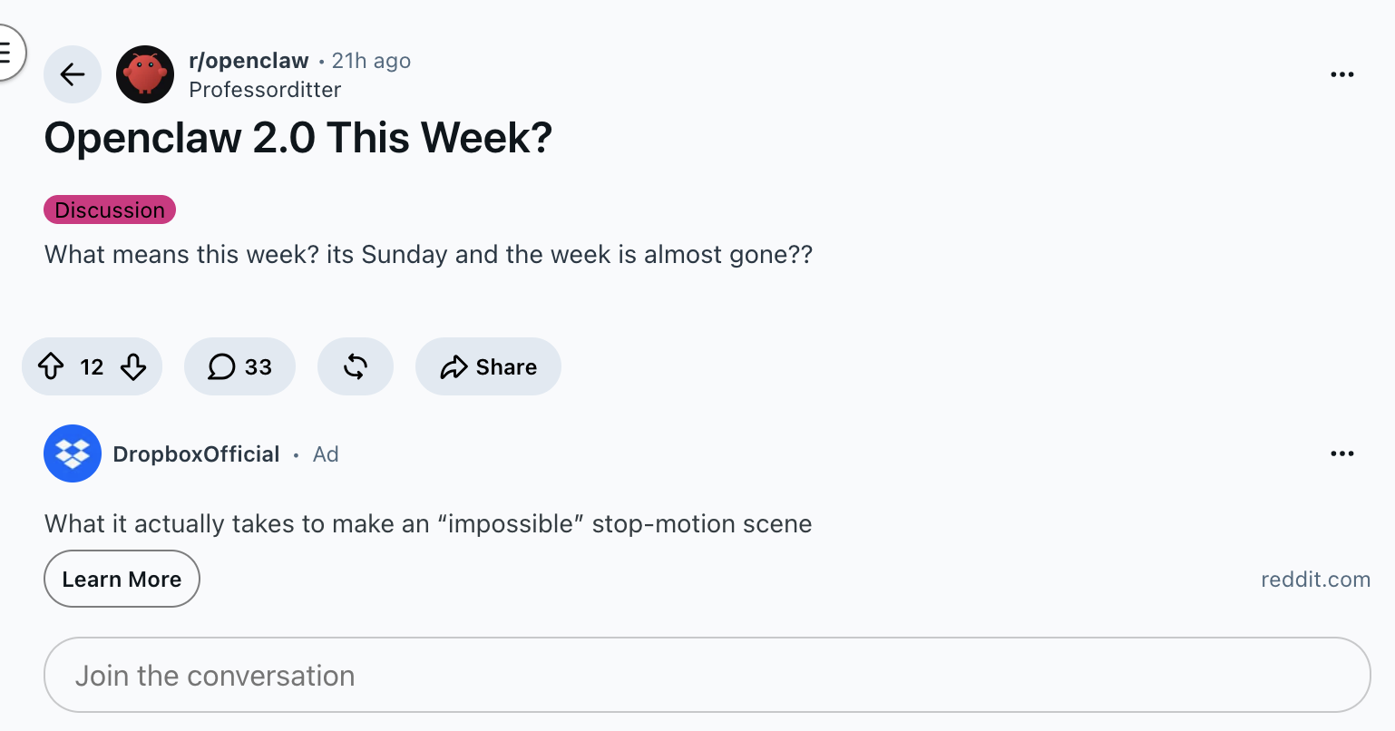Click the Openclaw 2.0 This Week? title
Image resolution: width=1395 pixels, height=731 pixels.
pyautogui.click(x=298, y=138)
